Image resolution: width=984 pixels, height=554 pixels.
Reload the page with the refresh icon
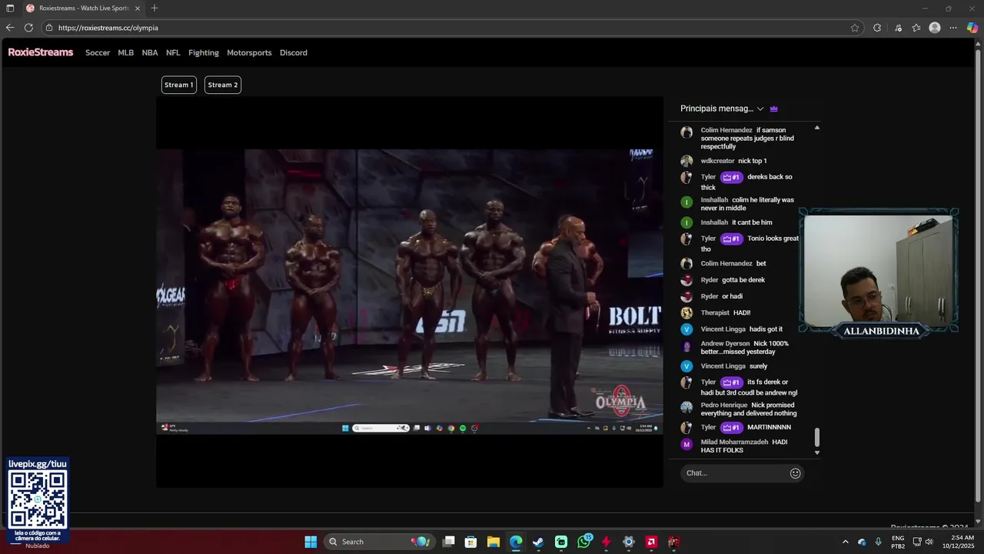[x=28, y=28]
